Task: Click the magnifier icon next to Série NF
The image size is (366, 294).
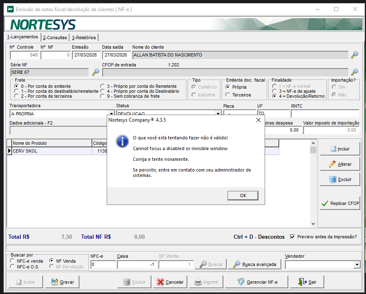Action: (96, 72)
